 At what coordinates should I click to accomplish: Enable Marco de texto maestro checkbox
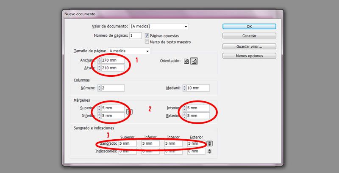tap(147, 42)
